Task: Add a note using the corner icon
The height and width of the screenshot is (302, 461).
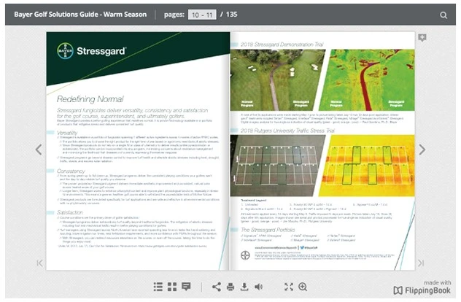Action: [422, 38]
